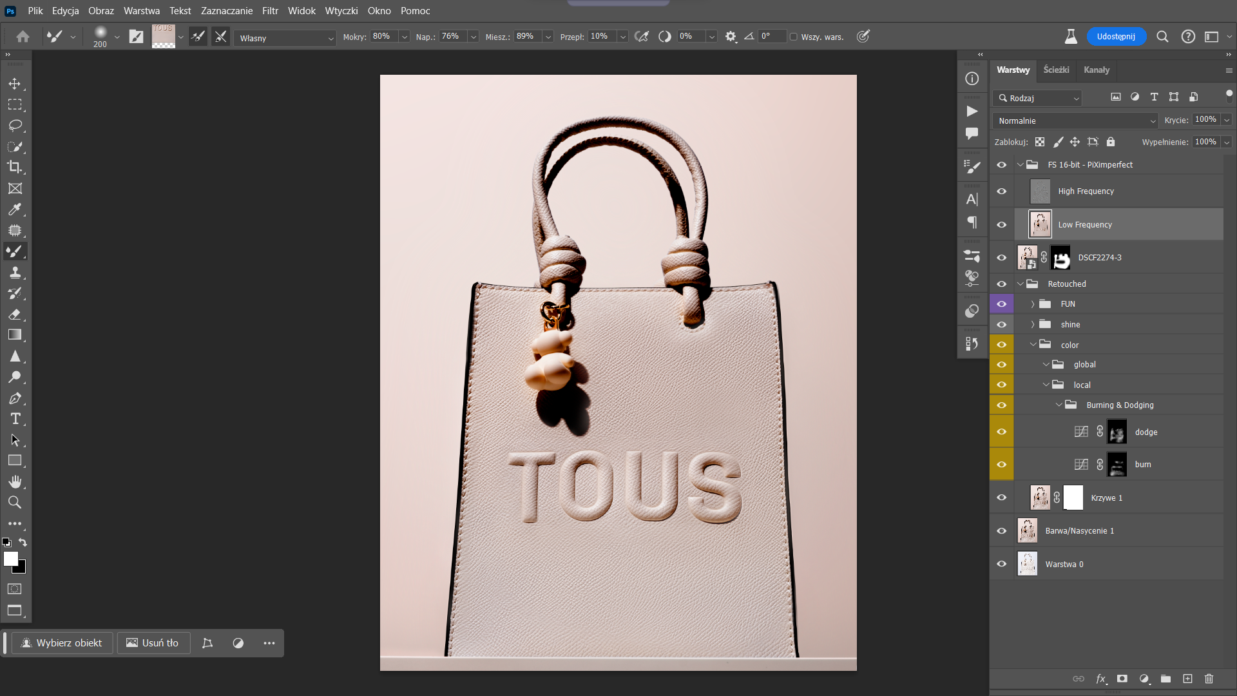Select the Crop tool

click(x=15, y=168)
